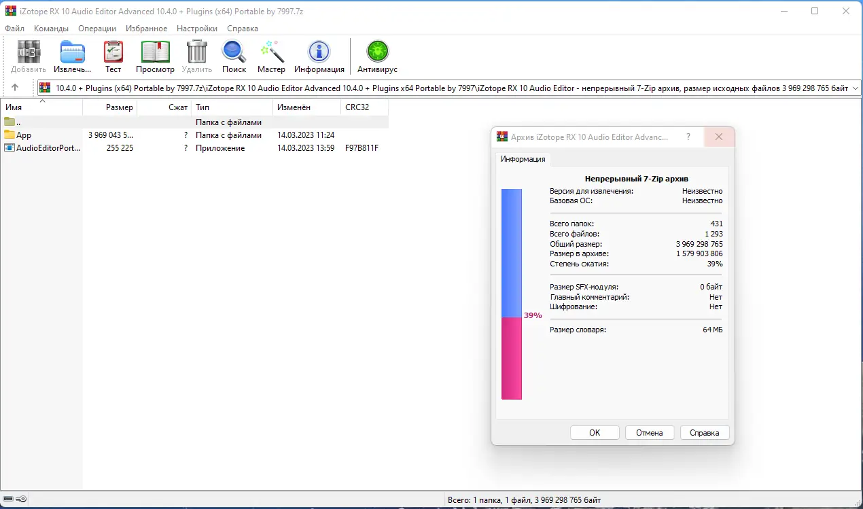Screen dimensions: 863x509
Task: Click the status bar 'Всего: 1 папка' text
Action: (x=524, y=499)
